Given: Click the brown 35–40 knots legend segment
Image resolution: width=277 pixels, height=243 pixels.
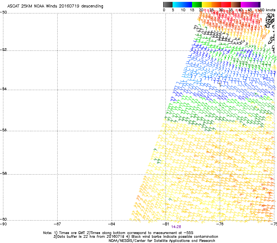Looking at the screenshot, I should coord(236,4).
